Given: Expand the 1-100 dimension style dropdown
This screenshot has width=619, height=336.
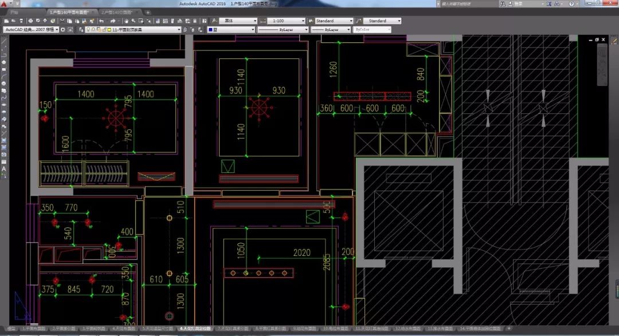Looking at the screenshot, I should point(302,21).
